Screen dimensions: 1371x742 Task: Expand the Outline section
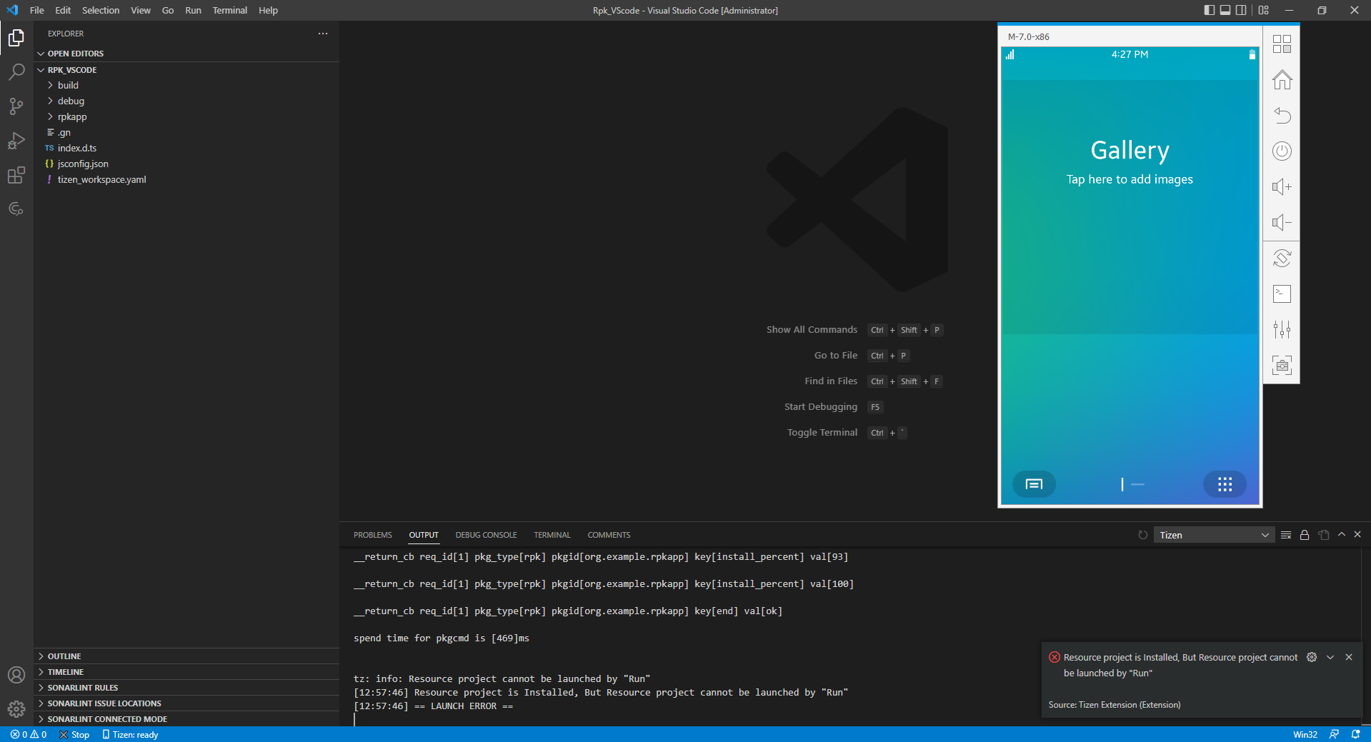64,656
